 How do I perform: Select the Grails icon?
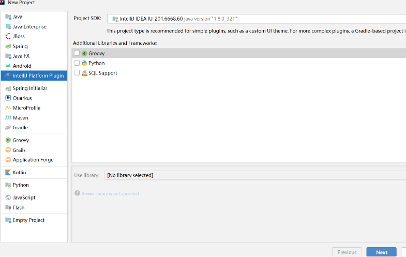coord(8,150)
